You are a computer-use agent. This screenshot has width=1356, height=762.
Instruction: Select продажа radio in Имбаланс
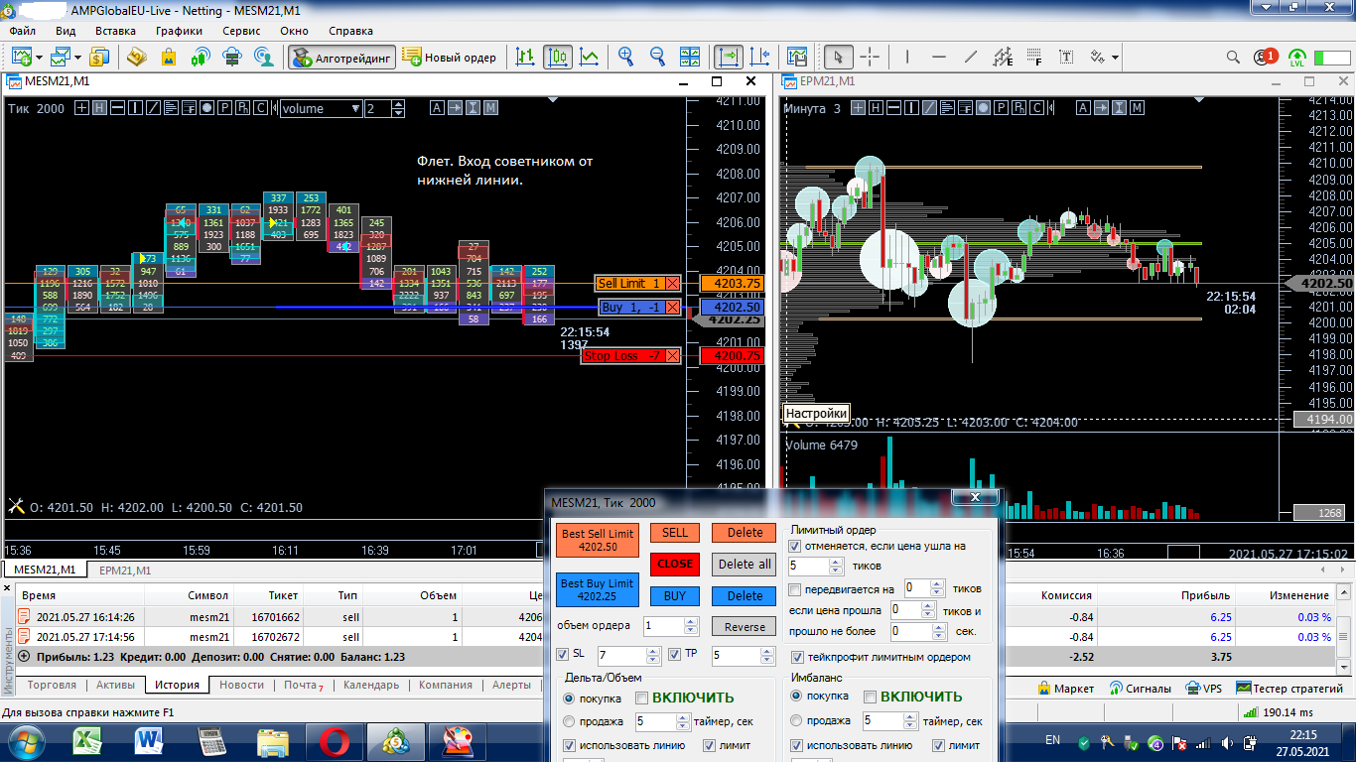797,721
